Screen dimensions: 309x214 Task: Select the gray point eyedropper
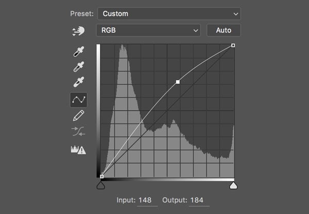pos(79,67)
